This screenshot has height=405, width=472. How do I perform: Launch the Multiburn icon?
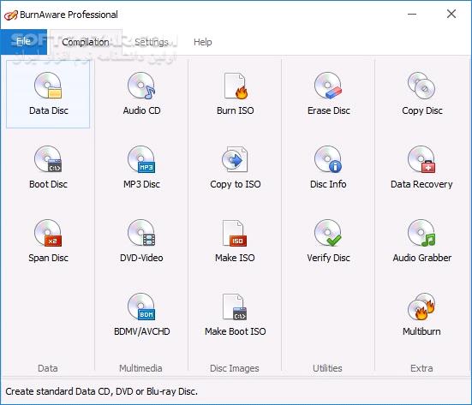[421, 307]
